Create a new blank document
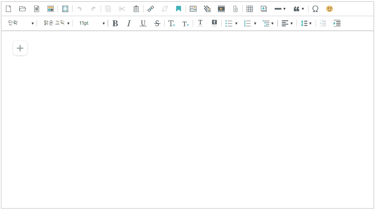The width and height of the screenshot is (375, 210). 8,9
